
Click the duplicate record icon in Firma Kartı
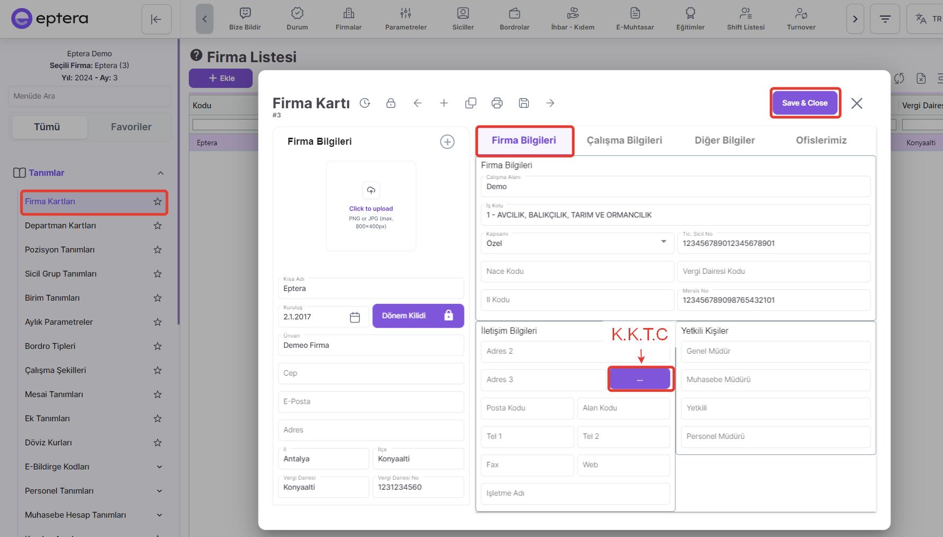click(x=470, y=103)
